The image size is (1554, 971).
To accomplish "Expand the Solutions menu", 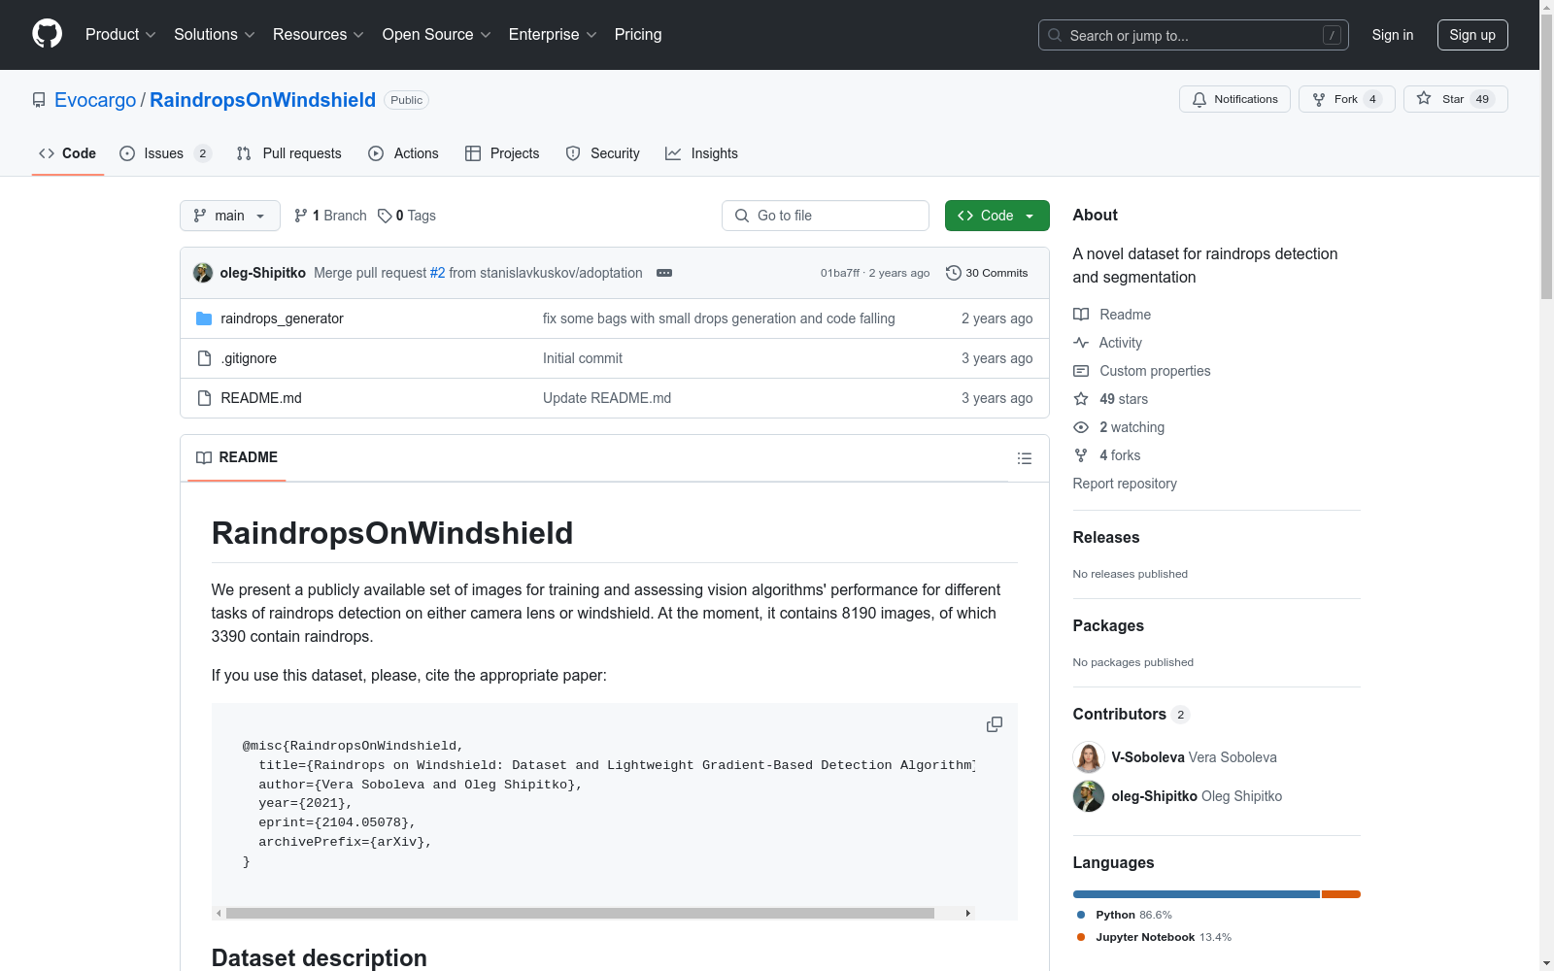I will [x=215, y=35].
